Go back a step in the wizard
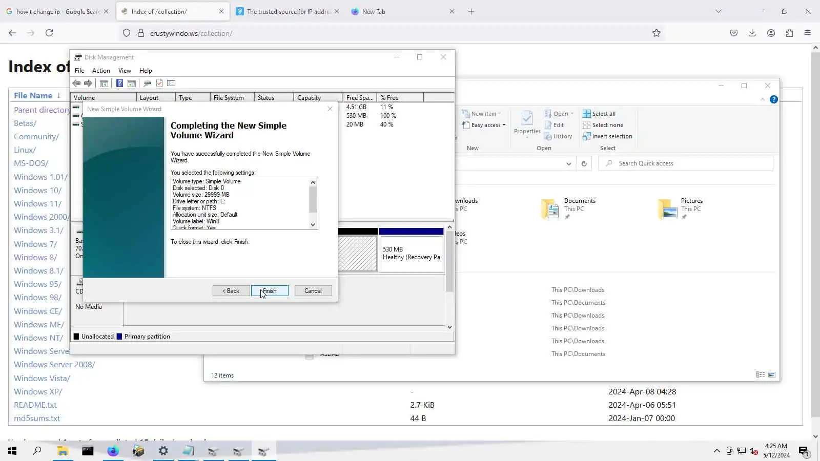The image size is (820, 461). click(231, 291)
